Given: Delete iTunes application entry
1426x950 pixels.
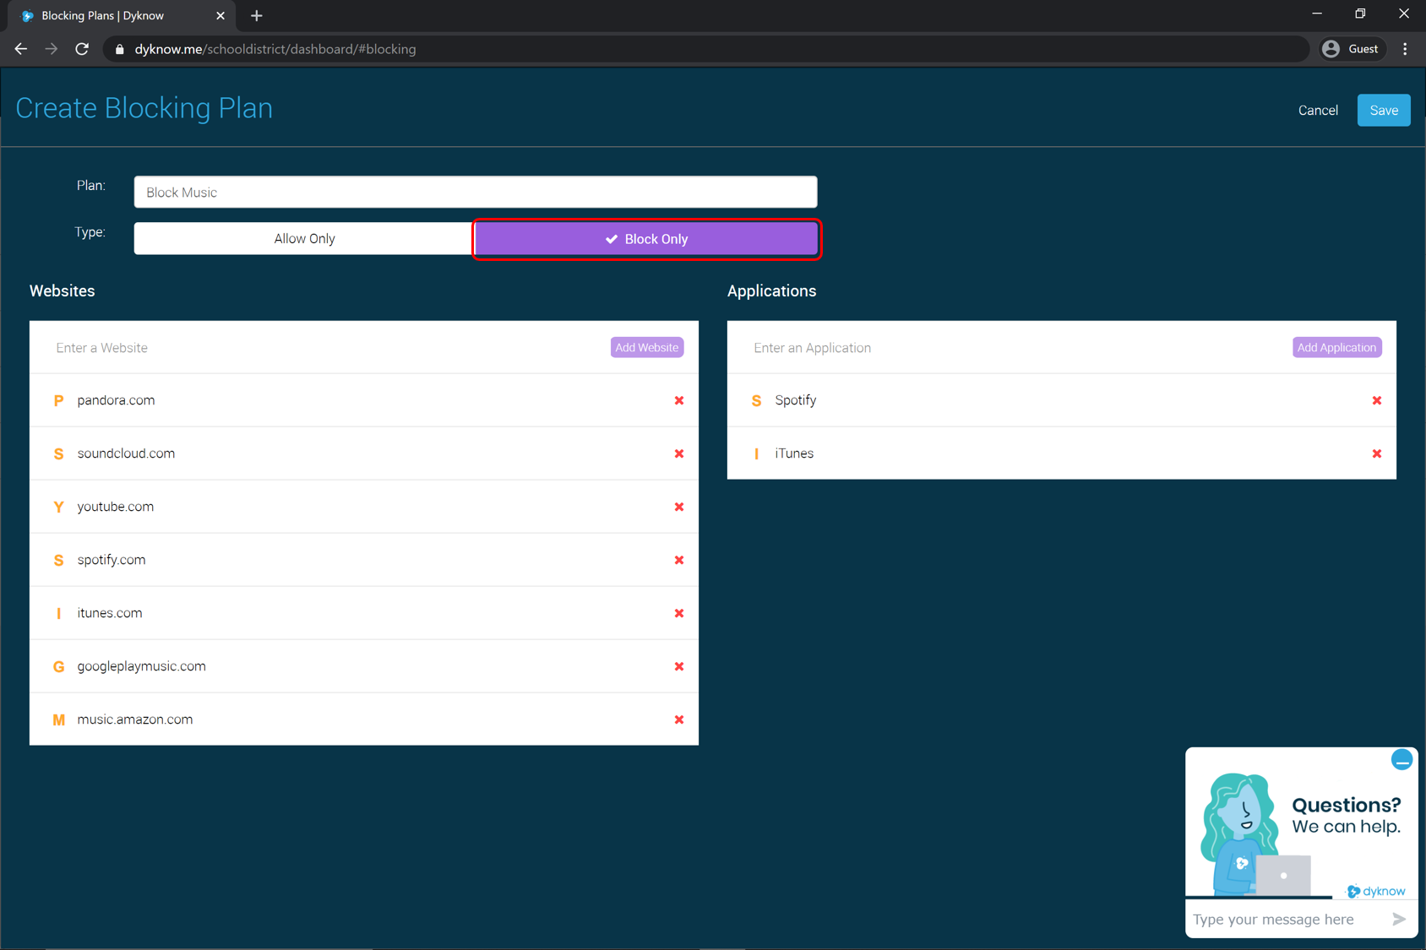Looking at the screenshot, I should [x=1376, y=453].
